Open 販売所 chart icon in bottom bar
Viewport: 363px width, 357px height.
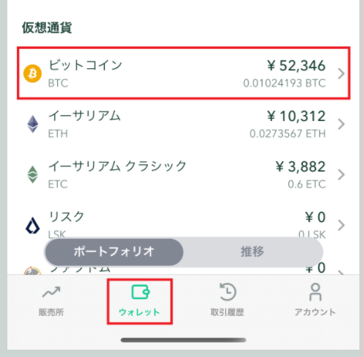point(51,292)
